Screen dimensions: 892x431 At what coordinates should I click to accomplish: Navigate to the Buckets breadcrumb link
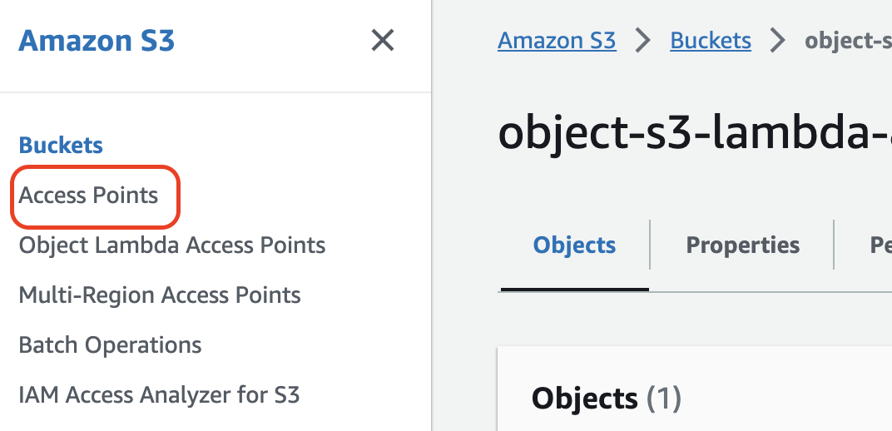711,40
